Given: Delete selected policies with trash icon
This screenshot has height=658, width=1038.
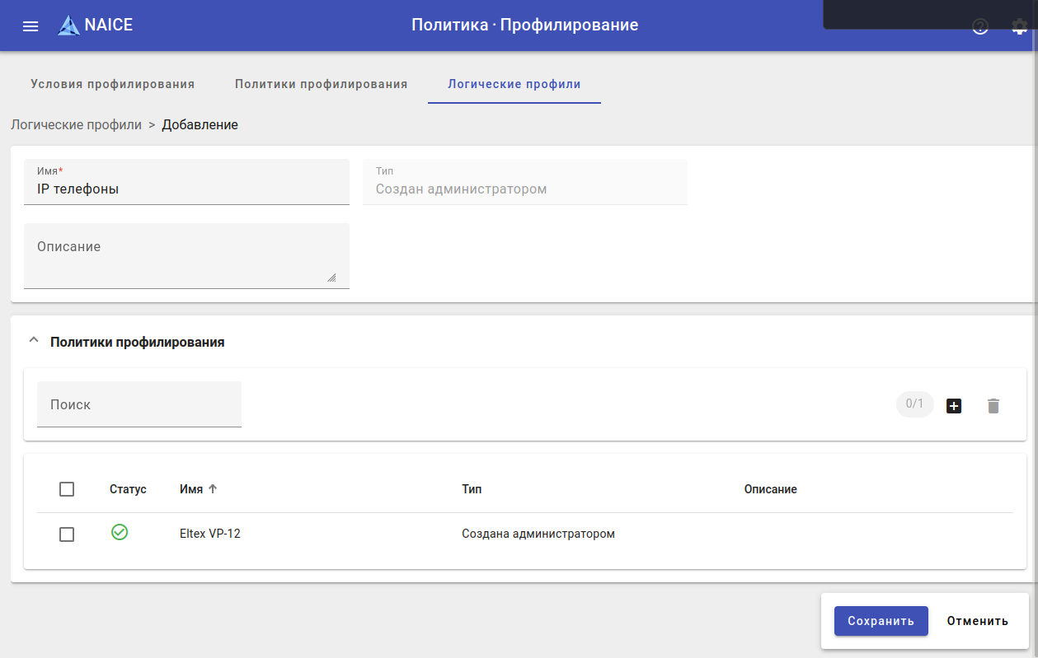Looking at the screenshot, I should pos(993,405).
